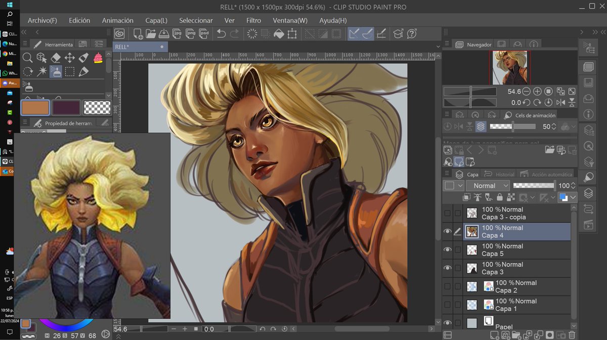Select the rectangle Selection area tool
This screenshot has width=607, height=340.
pyautogui.click(x=70, y=72)
